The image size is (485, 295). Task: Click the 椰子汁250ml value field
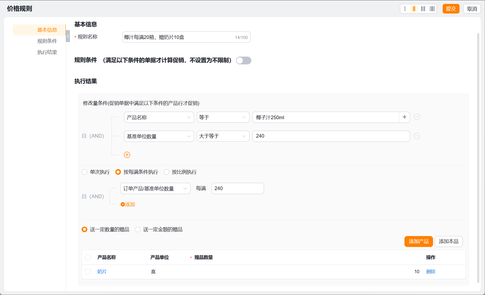pos(326,117)
